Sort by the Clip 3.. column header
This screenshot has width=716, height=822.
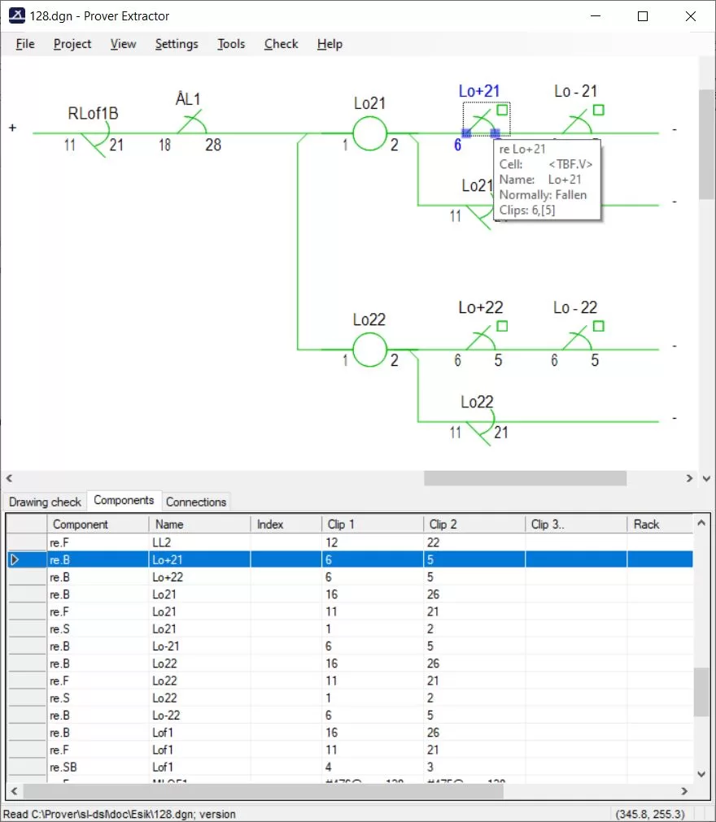(575, 524)
